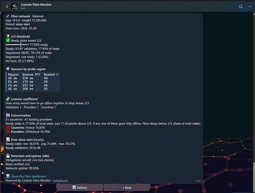This screenshot has height=193, width=255.
Task: Click the chart emoji beside Over since start
Action: click(8, 139)
